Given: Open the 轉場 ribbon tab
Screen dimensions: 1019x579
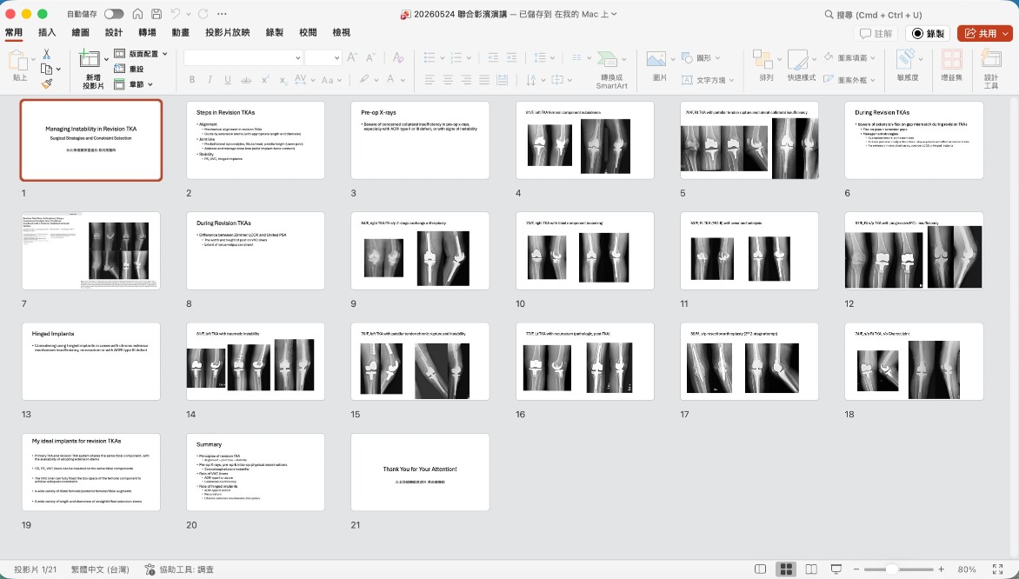Looking at the screenshot, I should [x=147, y=32].
